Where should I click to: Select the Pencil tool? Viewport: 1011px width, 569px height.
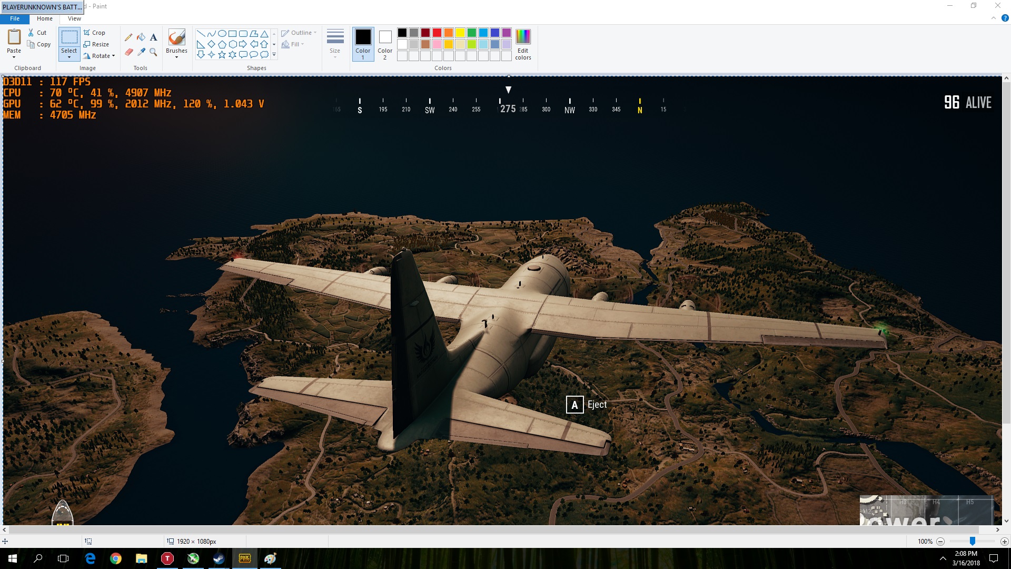[x=128, y=37]
